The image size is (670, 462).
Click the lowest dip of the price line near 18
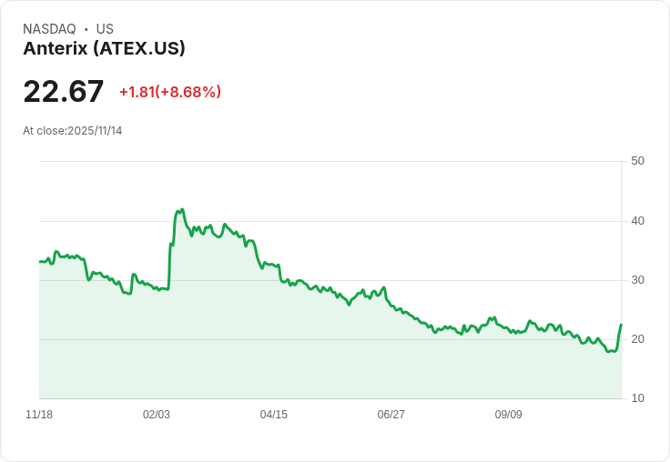point(609,351)
